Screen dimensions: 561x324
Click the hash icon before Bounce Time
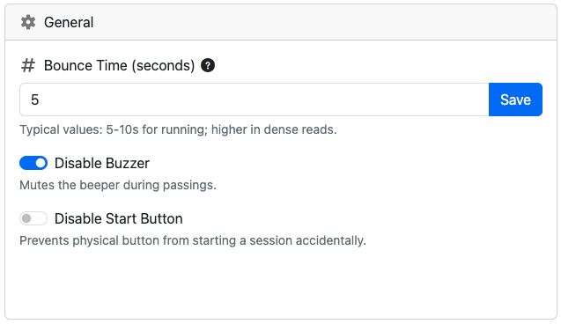(x=28, y=66)
